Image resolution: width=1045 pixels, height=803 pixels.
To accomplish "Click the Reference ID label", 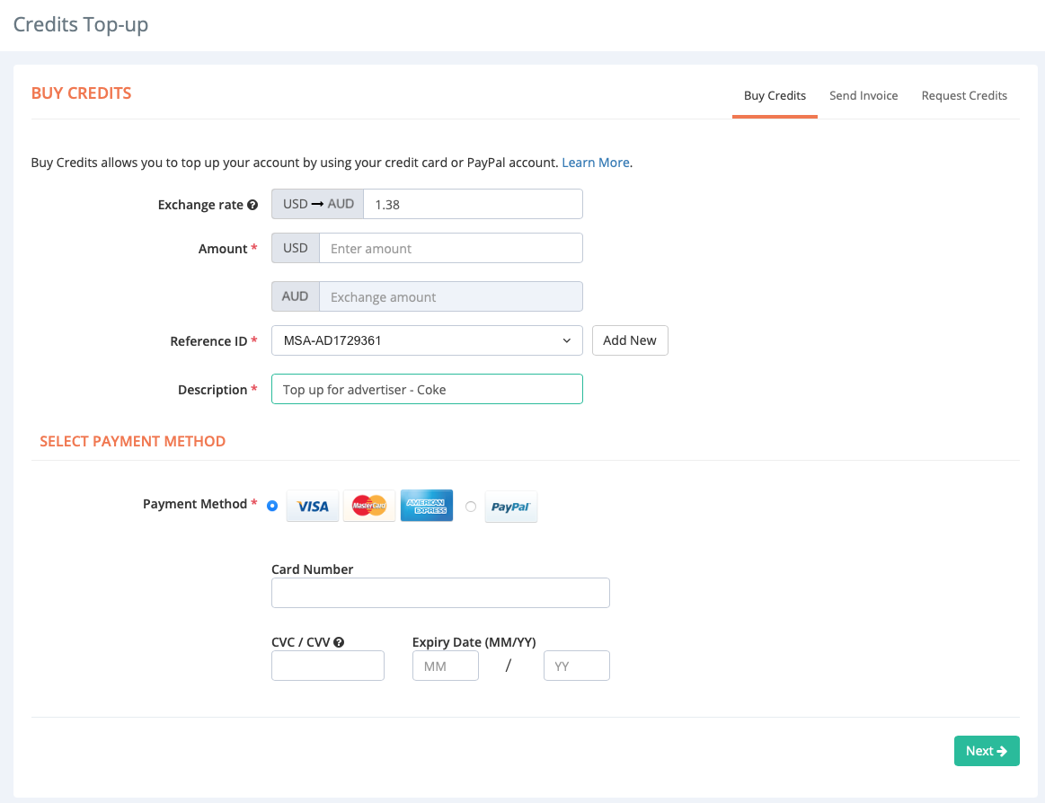I will (208, 341).
